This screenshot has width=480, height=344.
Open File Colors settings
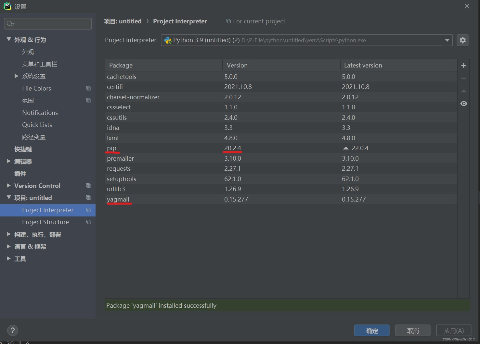click(36, 88)
